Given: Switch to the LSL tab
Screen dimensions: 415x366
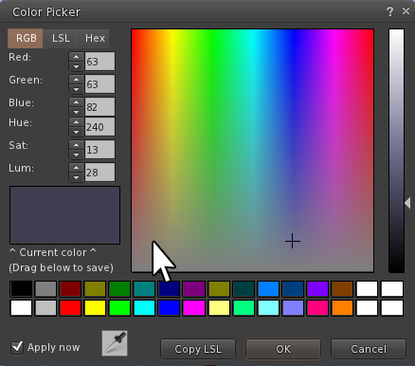Looking at the screenshot, I should [61, 38].
